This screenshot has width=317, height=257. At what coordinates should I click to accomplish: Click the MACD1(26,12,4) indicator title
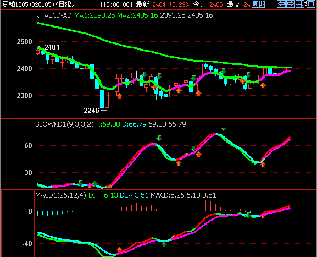[x=60, y=195]
